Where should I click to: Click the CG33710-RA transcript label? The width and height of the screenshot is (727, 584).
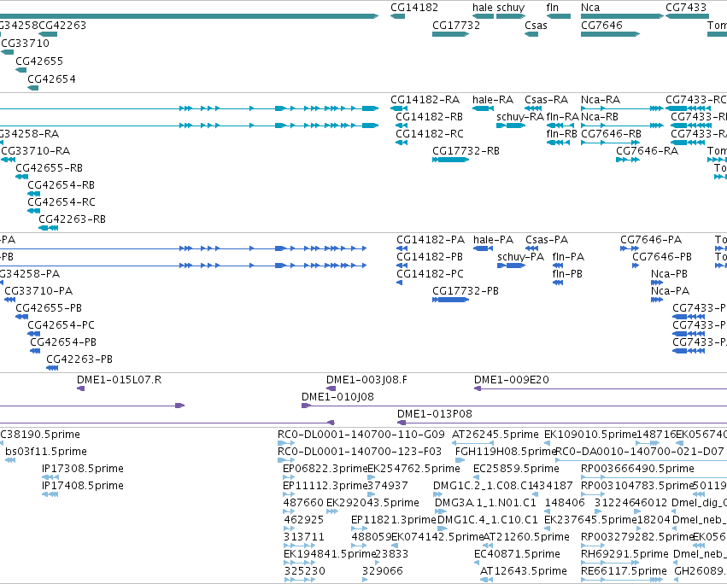[36, 150]
